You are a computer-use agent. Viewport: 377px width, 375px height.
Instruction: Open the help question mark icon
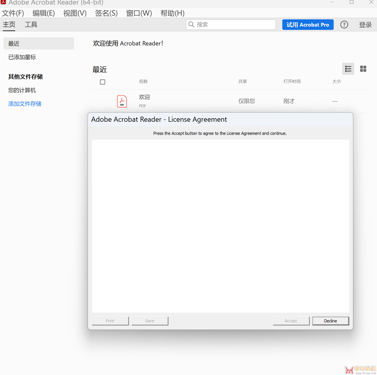click(344, 25)
